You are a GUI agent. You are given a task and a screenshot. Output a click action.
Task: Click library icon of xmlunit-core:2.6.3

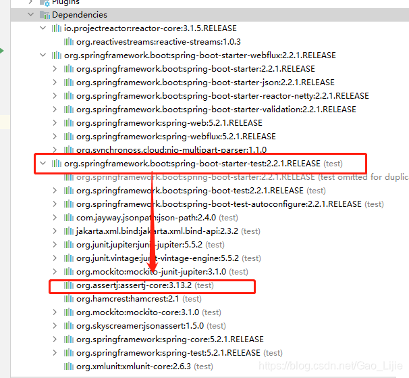(69, 367)
